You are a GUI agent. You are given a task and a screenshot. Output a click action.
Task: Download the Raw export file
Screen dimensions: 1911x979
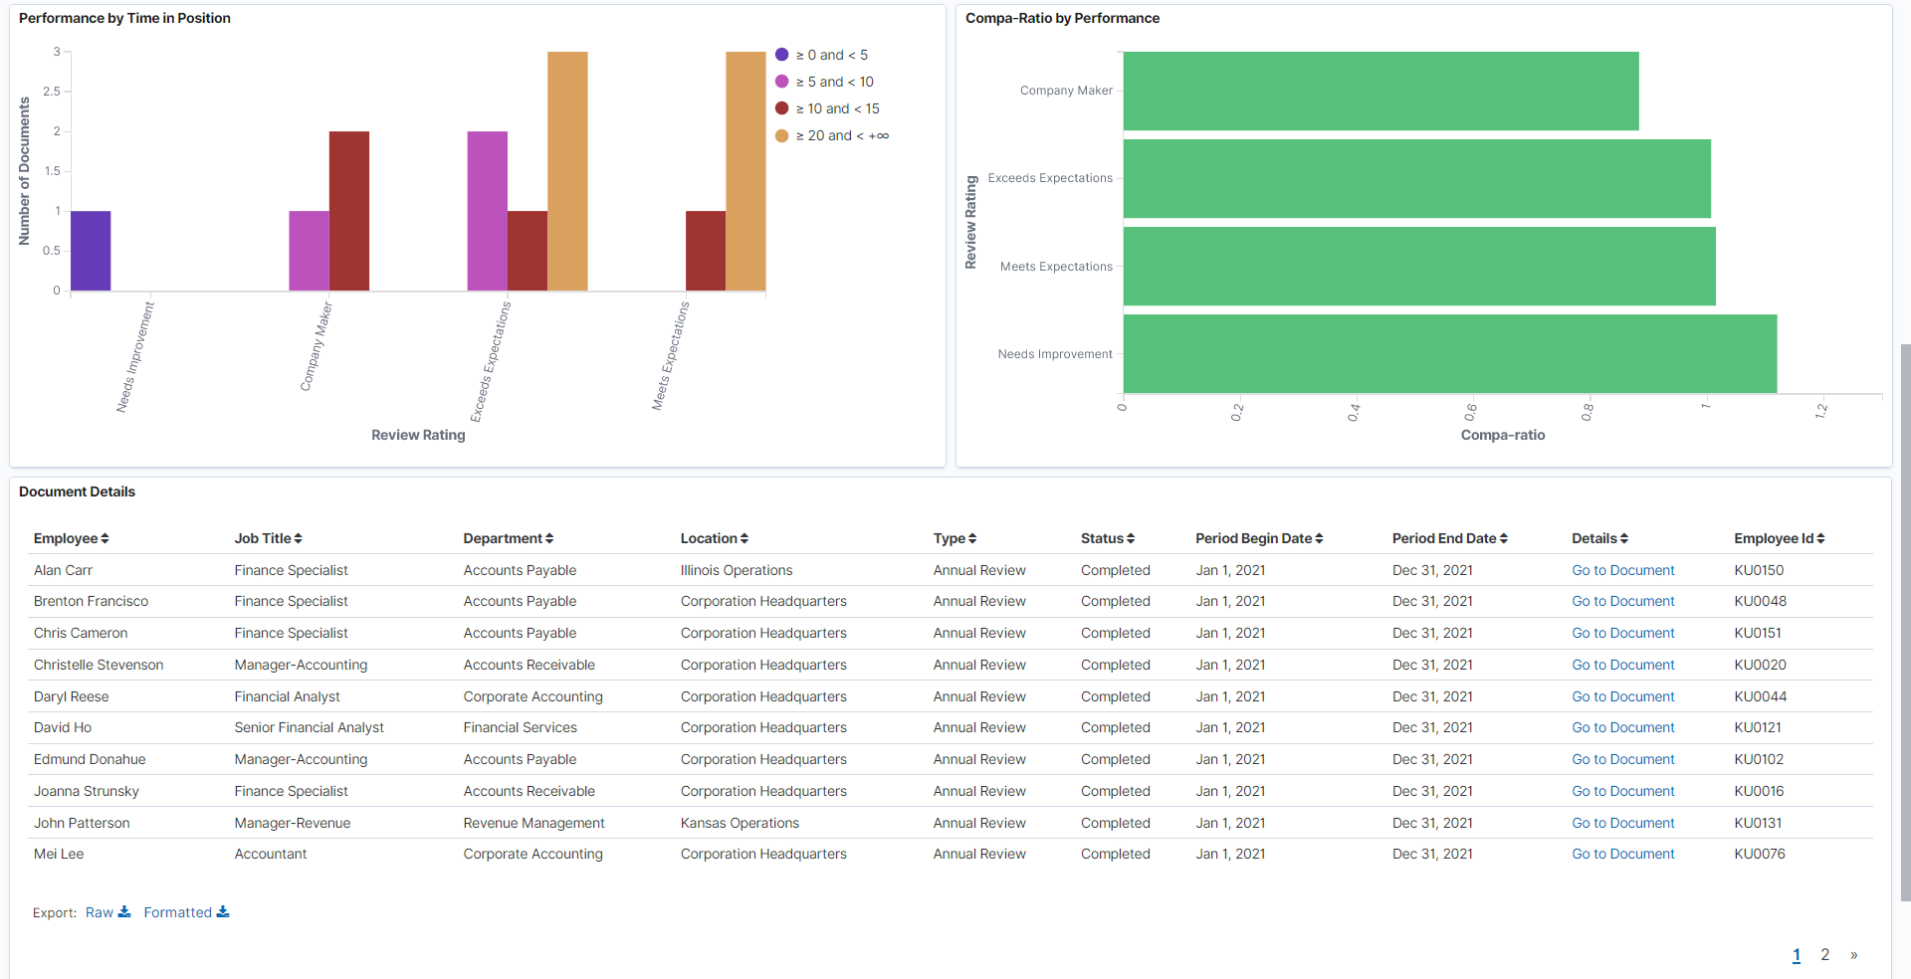[x=107, y=911]
